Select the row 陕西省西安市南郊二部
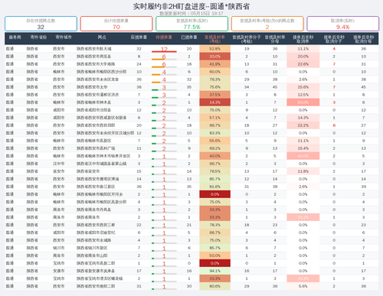The width and height of the screenshot is (383, 296). point(191,286)
